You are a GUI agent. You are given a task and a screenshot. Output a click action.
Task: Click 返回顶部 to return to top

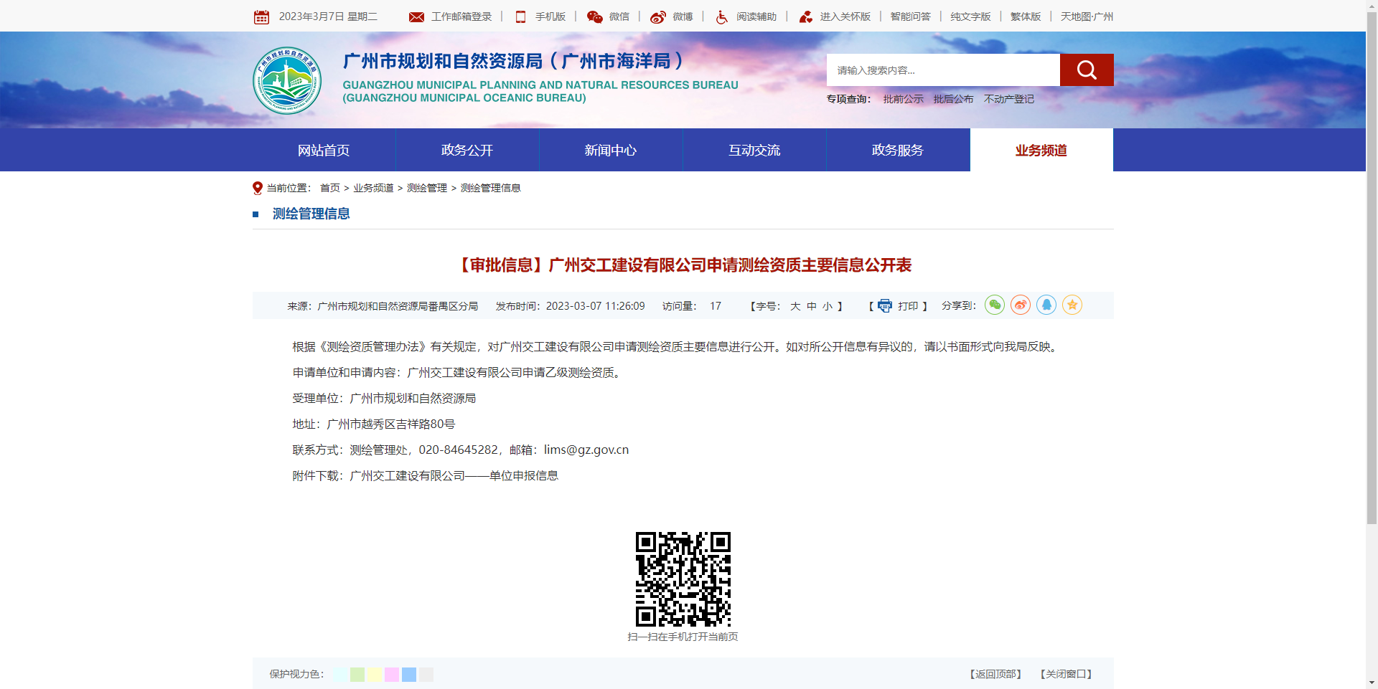[x=995, y=674]
